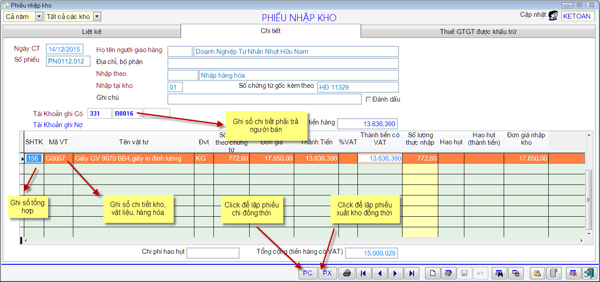The width and height of the screenshot is (600, 282).
Task: Click the binoculars search icon
Action: (x=499, y=273)
